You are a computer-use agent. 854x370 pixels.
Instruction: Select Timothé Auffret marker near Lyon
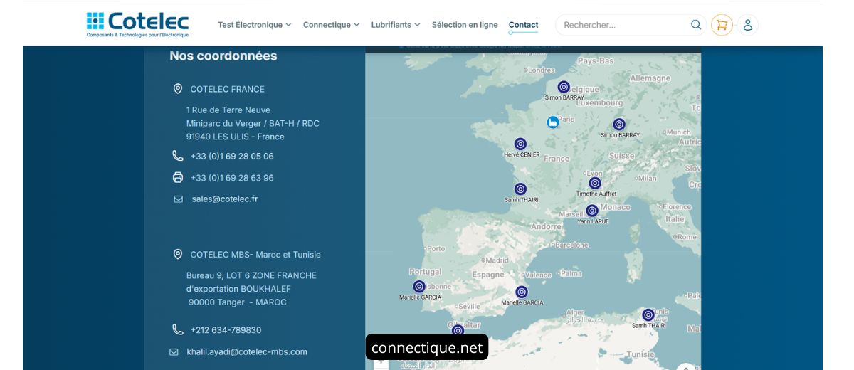595,183
